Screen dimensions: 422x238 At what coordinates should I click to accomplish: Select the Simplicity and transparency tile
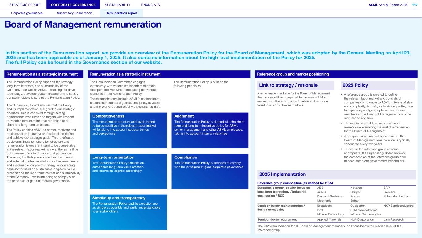[x=128, y=212]
